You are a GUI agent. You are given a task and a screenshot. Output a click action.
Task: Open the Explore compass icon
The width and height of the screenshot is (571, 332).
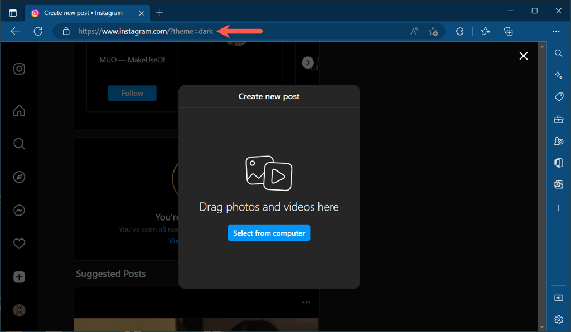(19, 177)
